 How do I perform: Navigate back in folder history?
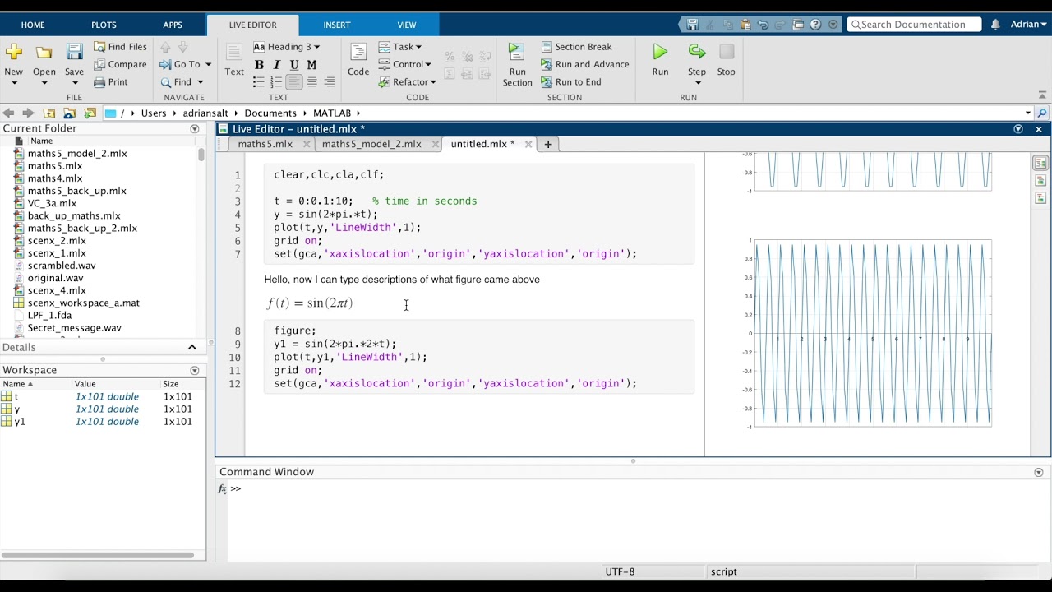(8, 113)
